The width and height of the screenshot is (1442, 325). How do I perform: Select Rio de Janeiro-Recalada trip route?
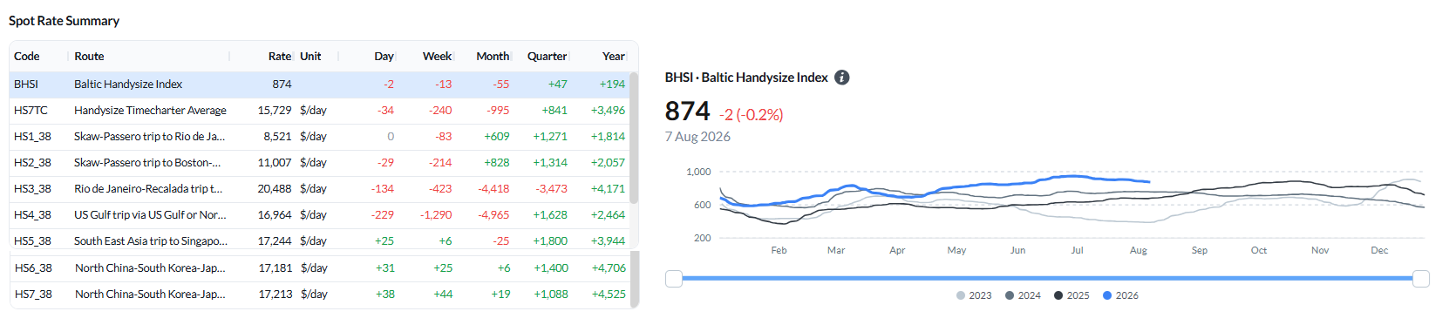coord(148,189)
